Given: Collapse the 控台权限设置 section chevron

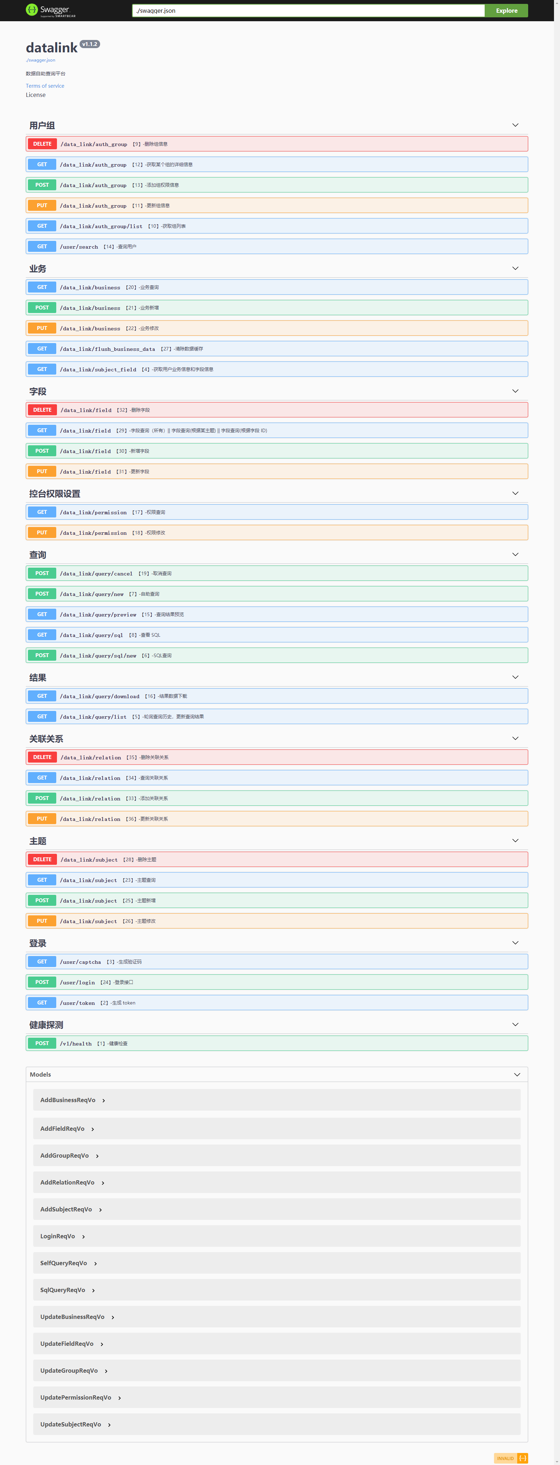Looking at the screenshot, I should (515, 494).
